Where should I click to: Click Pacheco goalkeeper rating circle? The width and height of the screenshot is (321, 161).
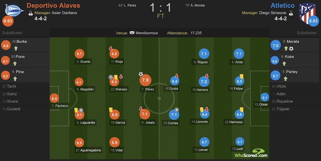coord(54,98)
